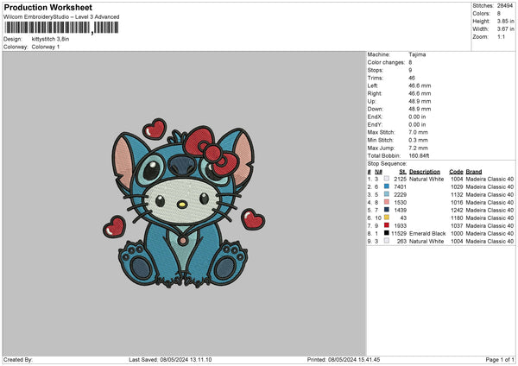Image resolution: width=518 pixels, height=366 pixels.
Task: Click the Natural White description in stop 1
Action: tap(426, 179)
